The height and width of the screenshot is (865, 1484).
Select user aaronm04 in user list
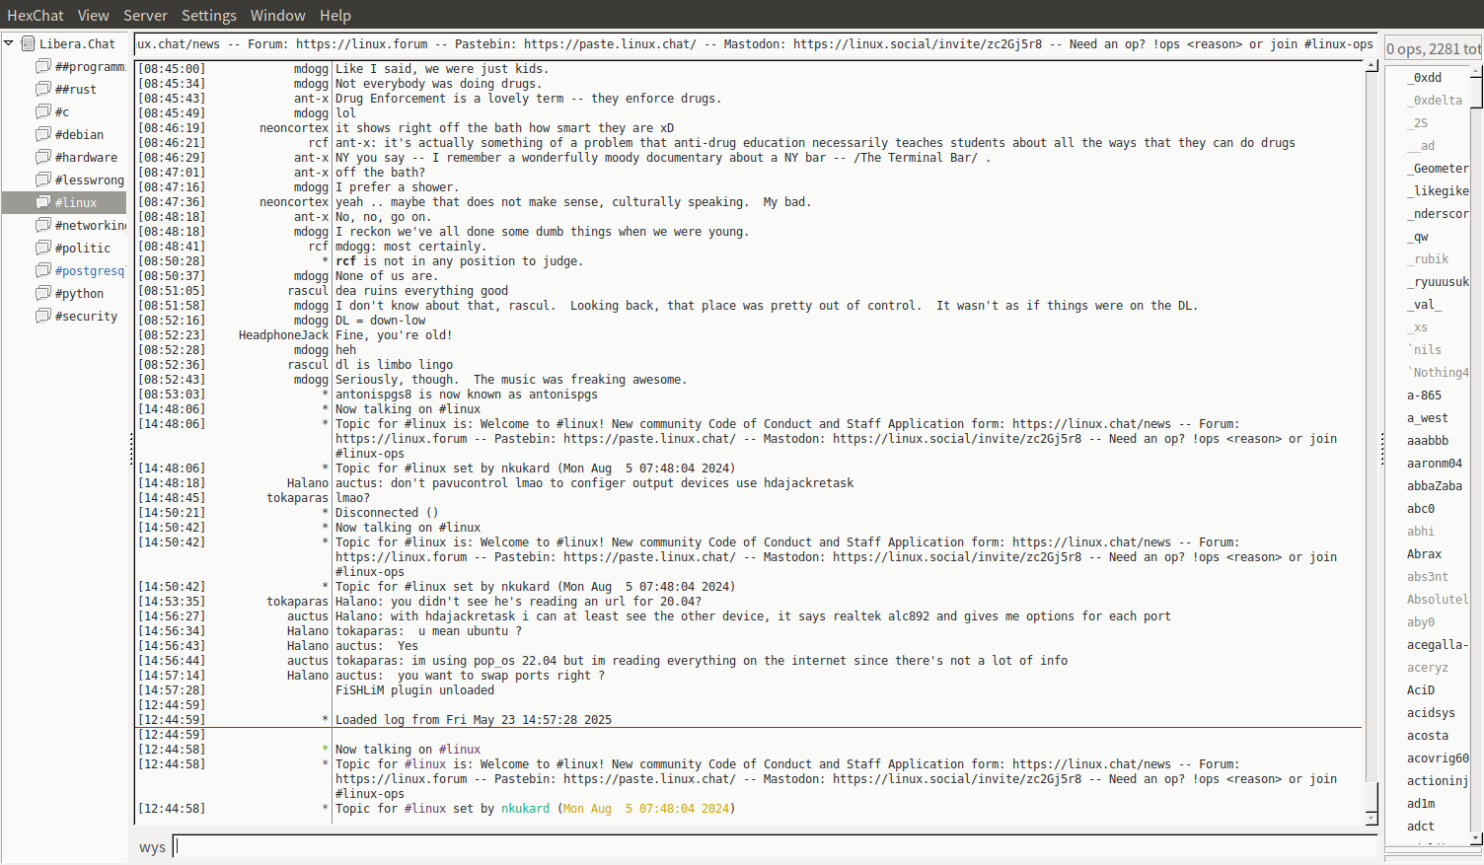click(x=1434, y=464)
